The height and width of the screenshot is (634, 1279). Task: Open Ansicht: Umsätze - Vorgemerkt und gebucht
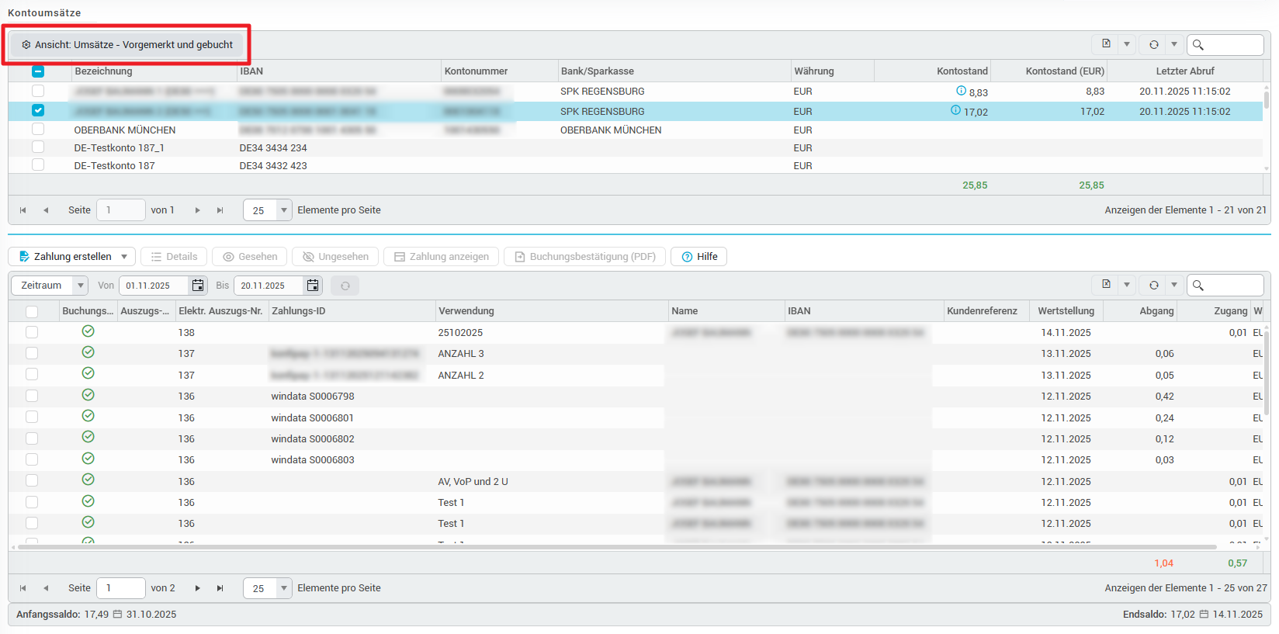click(x=127, y=45)
